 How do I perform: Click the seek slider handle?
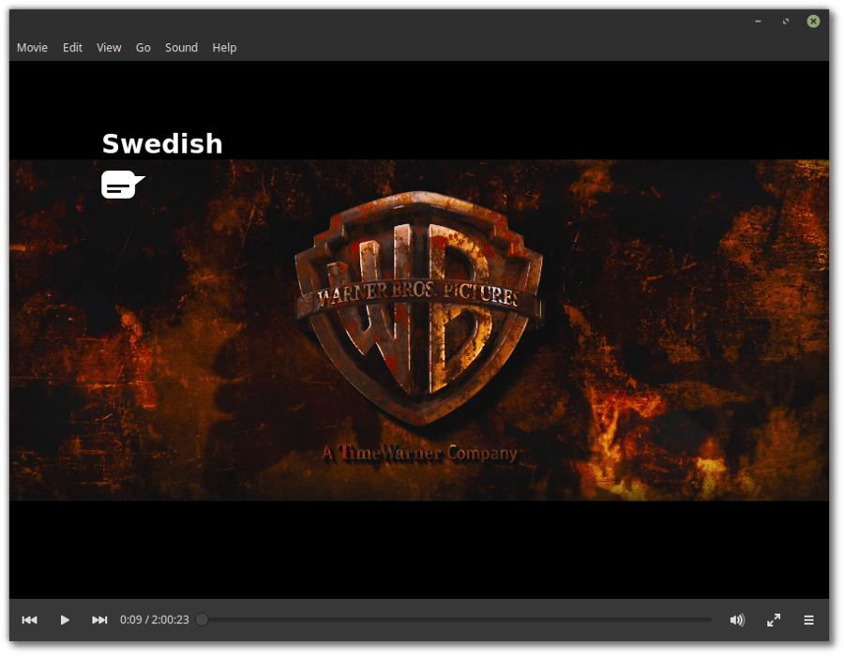coord(200,619)
